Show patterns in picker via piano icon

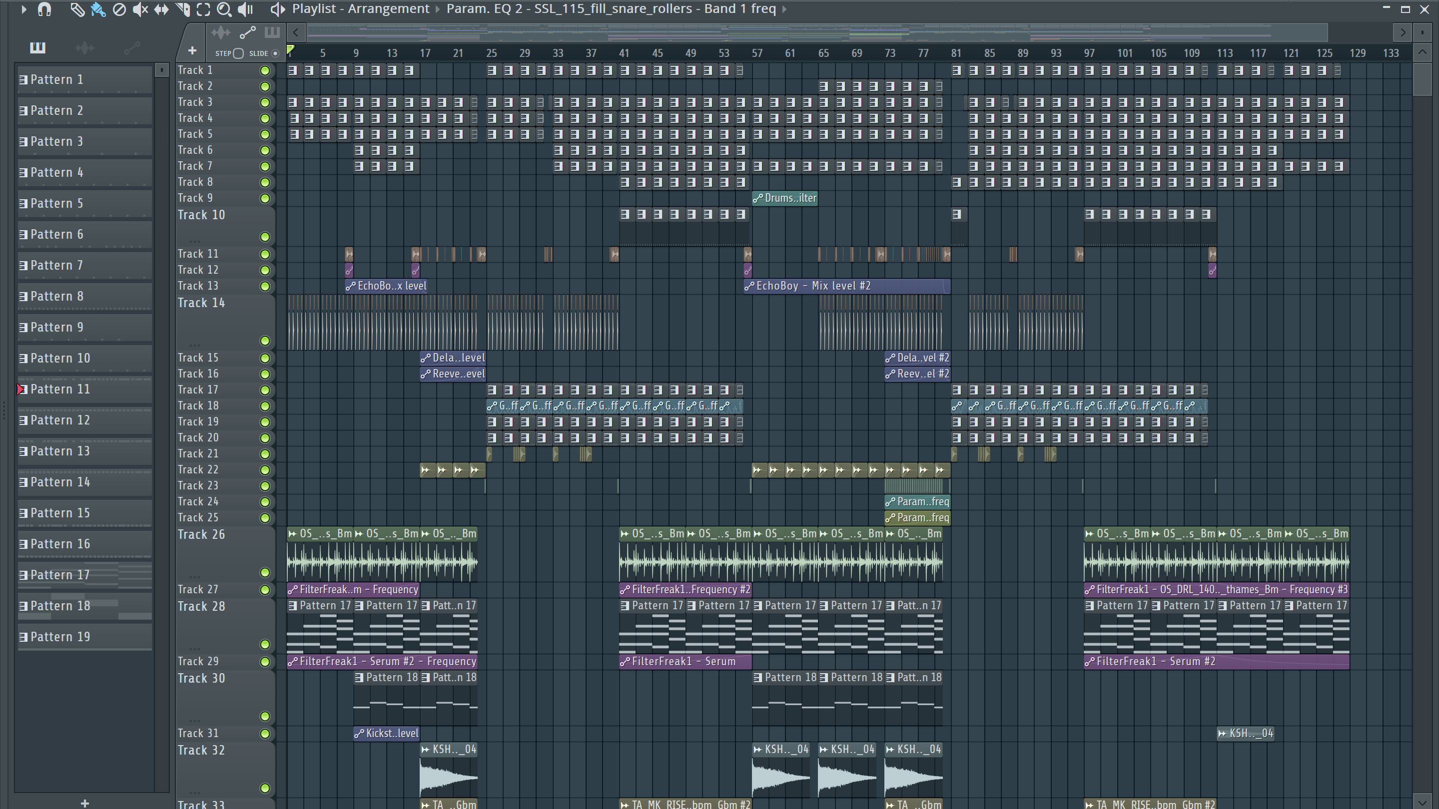37,48
